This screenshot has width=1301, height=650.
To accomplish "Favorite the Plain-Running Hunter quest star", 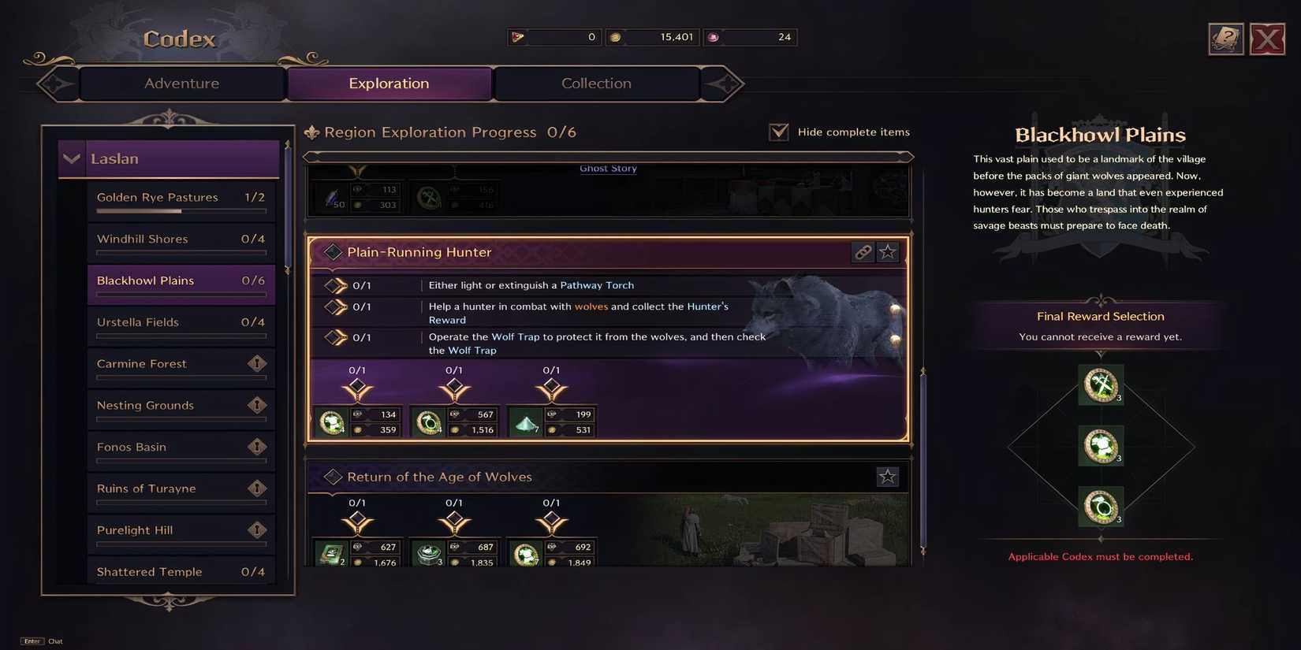I will click(888, 252).
